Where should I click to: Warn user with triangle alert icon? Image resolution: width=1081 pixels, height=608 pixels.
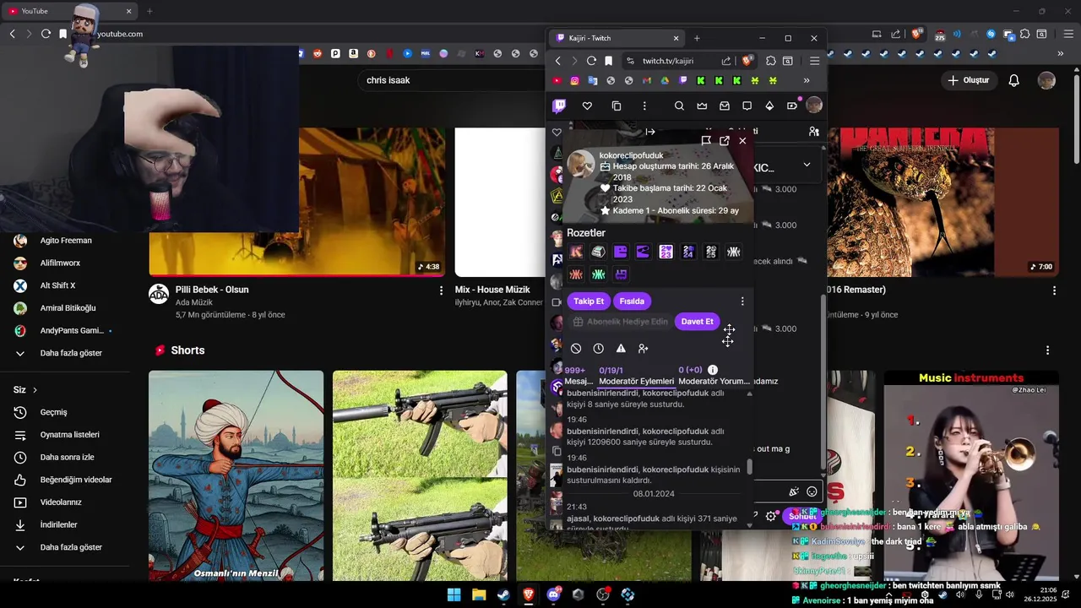click(x=621, y=349)
